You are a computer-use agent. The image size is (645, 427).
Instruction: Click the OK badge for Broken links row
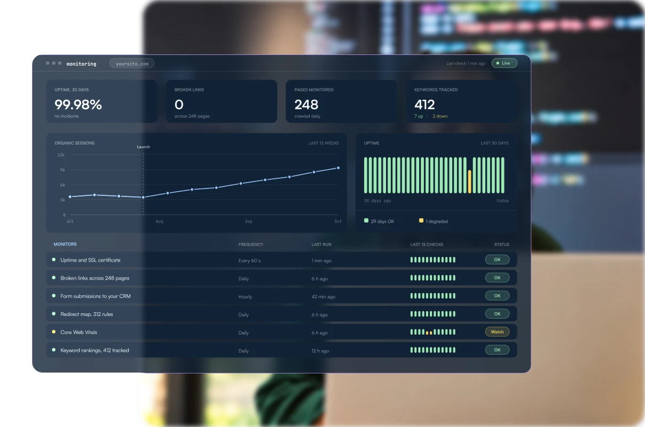[497, 278]
